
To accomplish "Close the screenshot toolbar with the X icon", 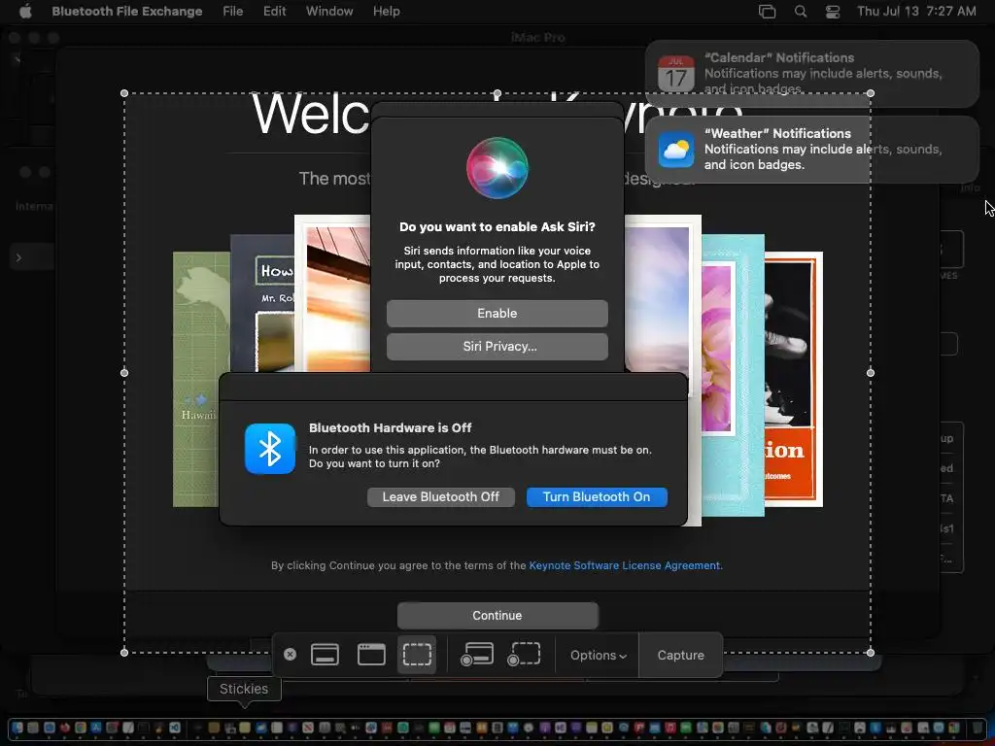I will pos(290,655).
